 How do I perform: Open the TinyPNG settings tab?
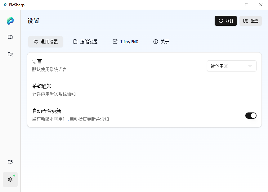tap(125, 41)
